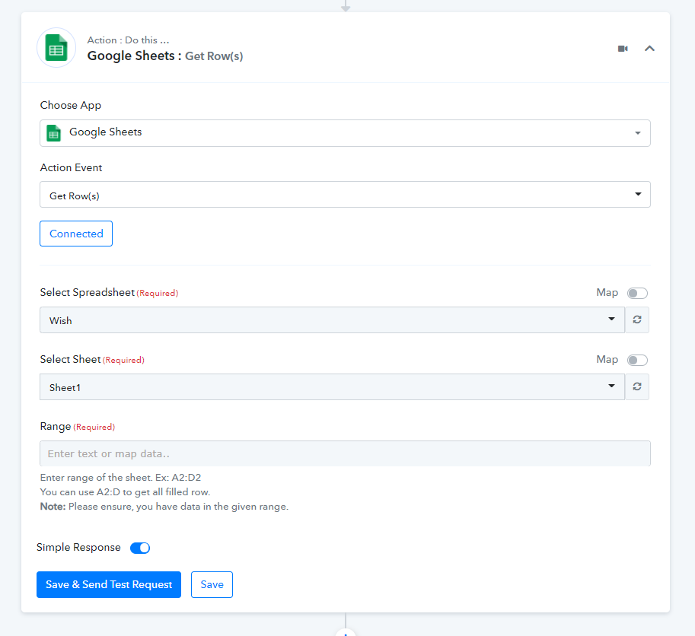Open the video tutorial camera icon
This screenshot has height=636, width=695.
pyautogui.click(x=623, y=49)
